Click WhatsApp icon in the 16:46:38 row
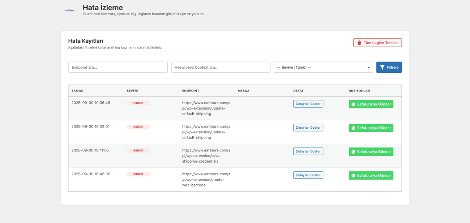 353,176
